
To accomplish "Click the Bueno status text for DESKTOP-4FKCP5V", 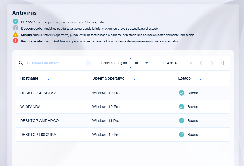I will pyautogui.click(x=193, y=93).
